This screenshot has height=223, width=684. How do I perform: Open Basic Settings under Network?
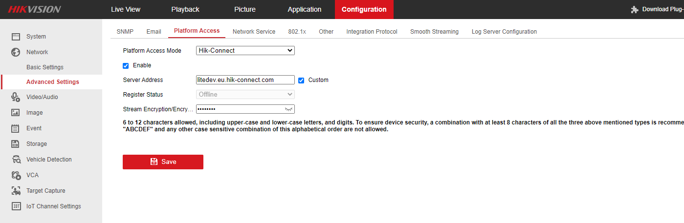pyautogui.click(x=45, y=67)
